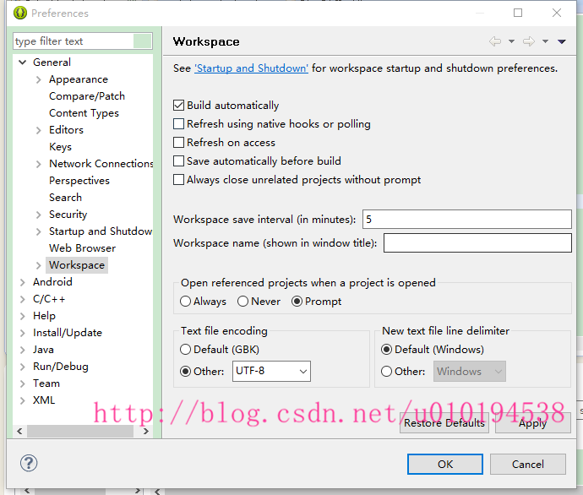Screen dimensions: 583x495
Task: Confirm preferences with OK button
Action: pos(445,464)
